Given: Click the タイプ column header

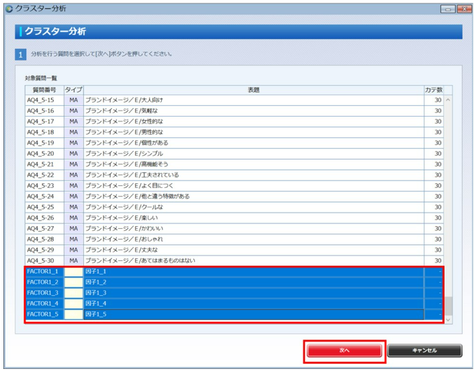Looking at the screenshot, I should click(74, 89).
